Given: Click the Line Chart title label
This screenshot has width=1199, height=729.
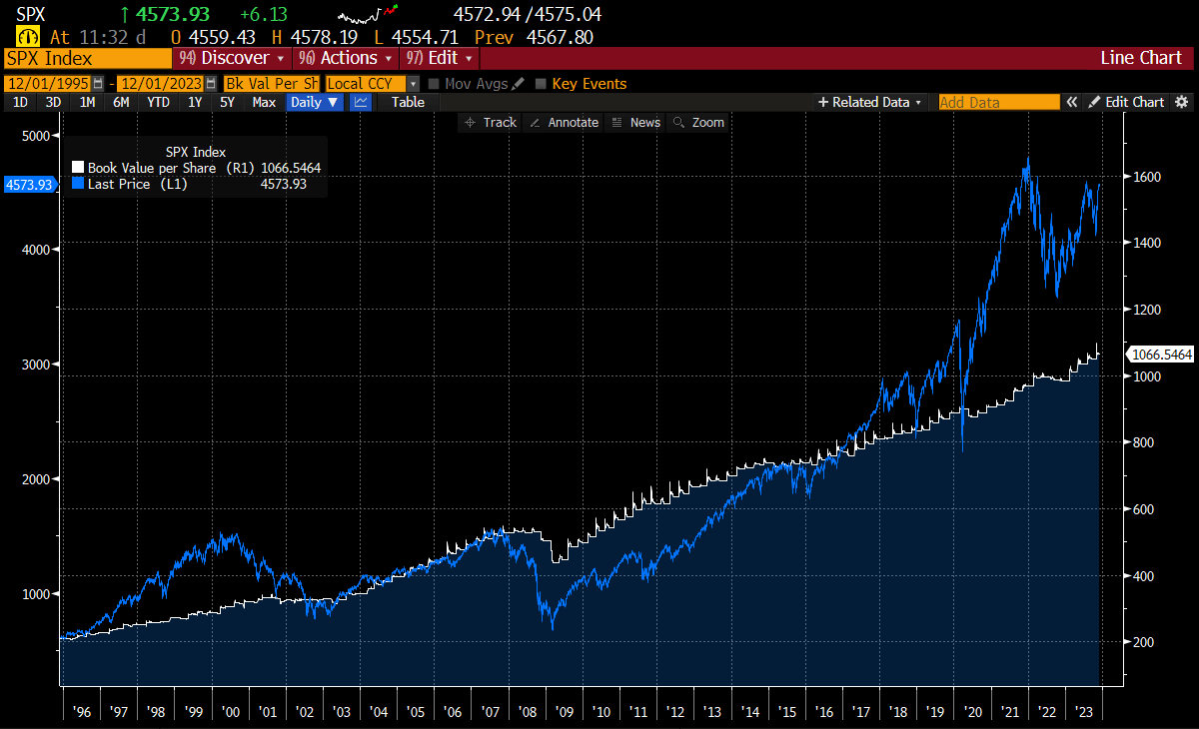Looking at the screenshot, I should coord(1141,58).
